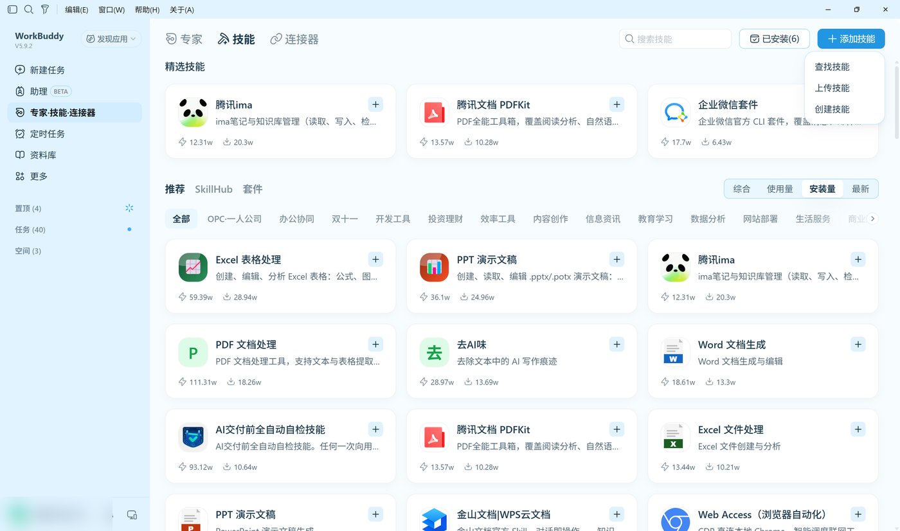Expand the 空间 (3) section
Viewport: 900px width, 531px height.
pos(28,251)
